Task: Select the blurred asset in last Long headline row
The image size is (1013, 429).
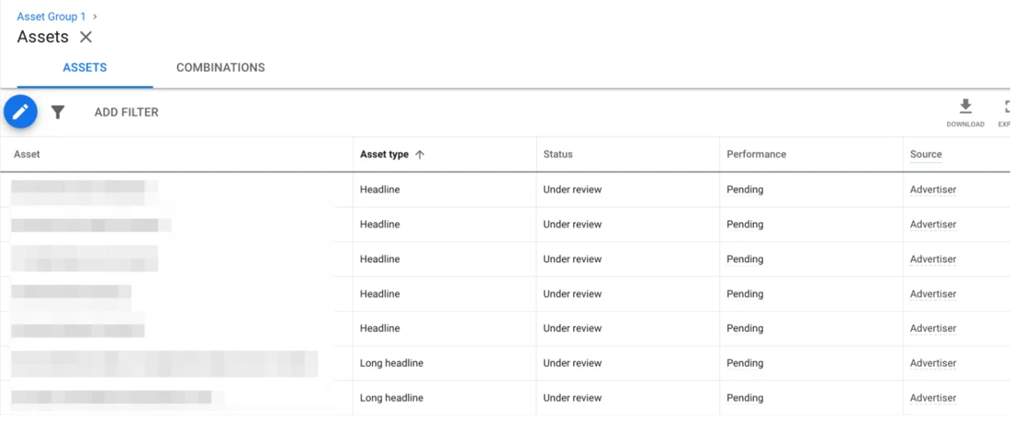Action: [110, 398]
